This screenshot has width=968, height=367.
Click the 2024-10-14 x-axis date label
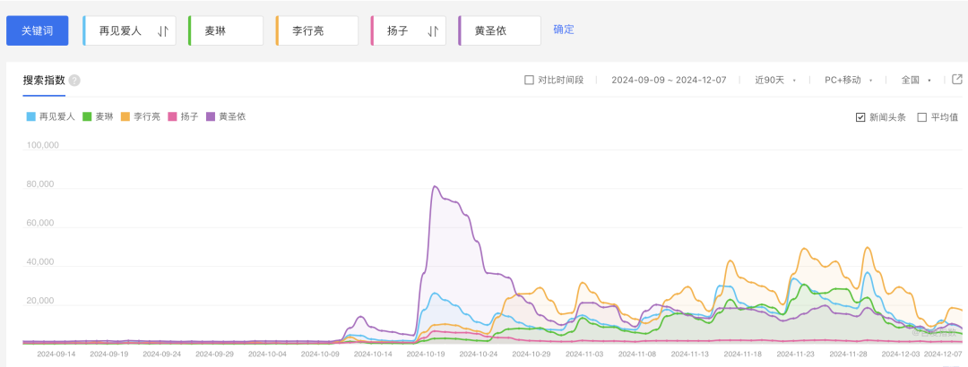point(373,354)
